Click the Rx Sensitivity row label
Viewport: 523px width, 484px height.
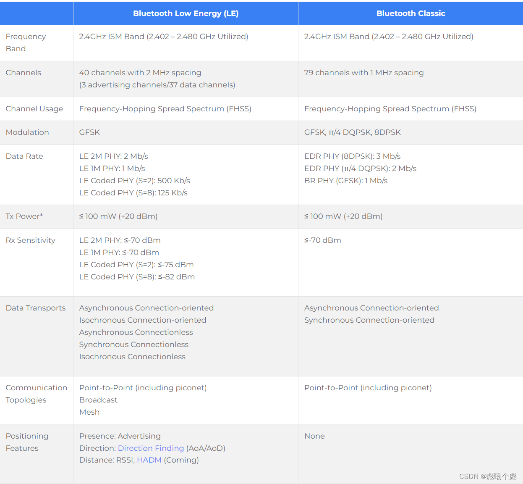[x=31, y=240]
